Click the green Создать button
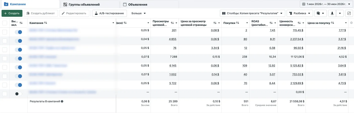 tap(12, 13)
